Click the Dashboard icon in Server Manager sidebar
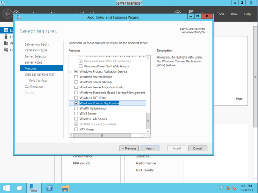The width and height of the screenshot is (258, 193). pyautogui.click(x=6, y=30)
